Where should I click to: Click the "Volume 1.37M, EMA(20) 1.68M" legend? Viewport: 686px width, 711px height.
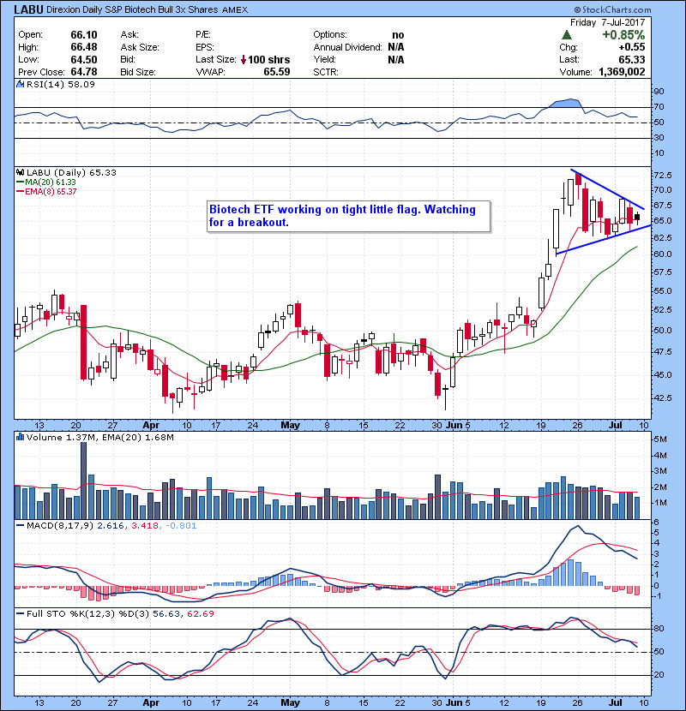[x=99, y=438]
